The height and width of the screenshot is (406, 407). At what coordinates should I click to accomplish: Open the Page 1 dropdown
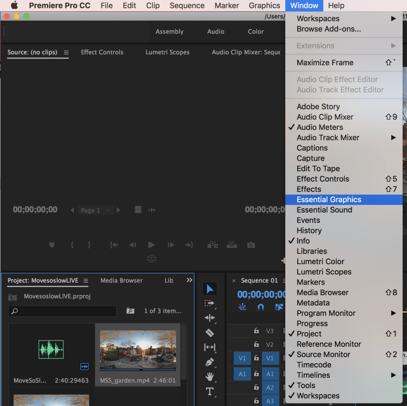click(95, 210)
